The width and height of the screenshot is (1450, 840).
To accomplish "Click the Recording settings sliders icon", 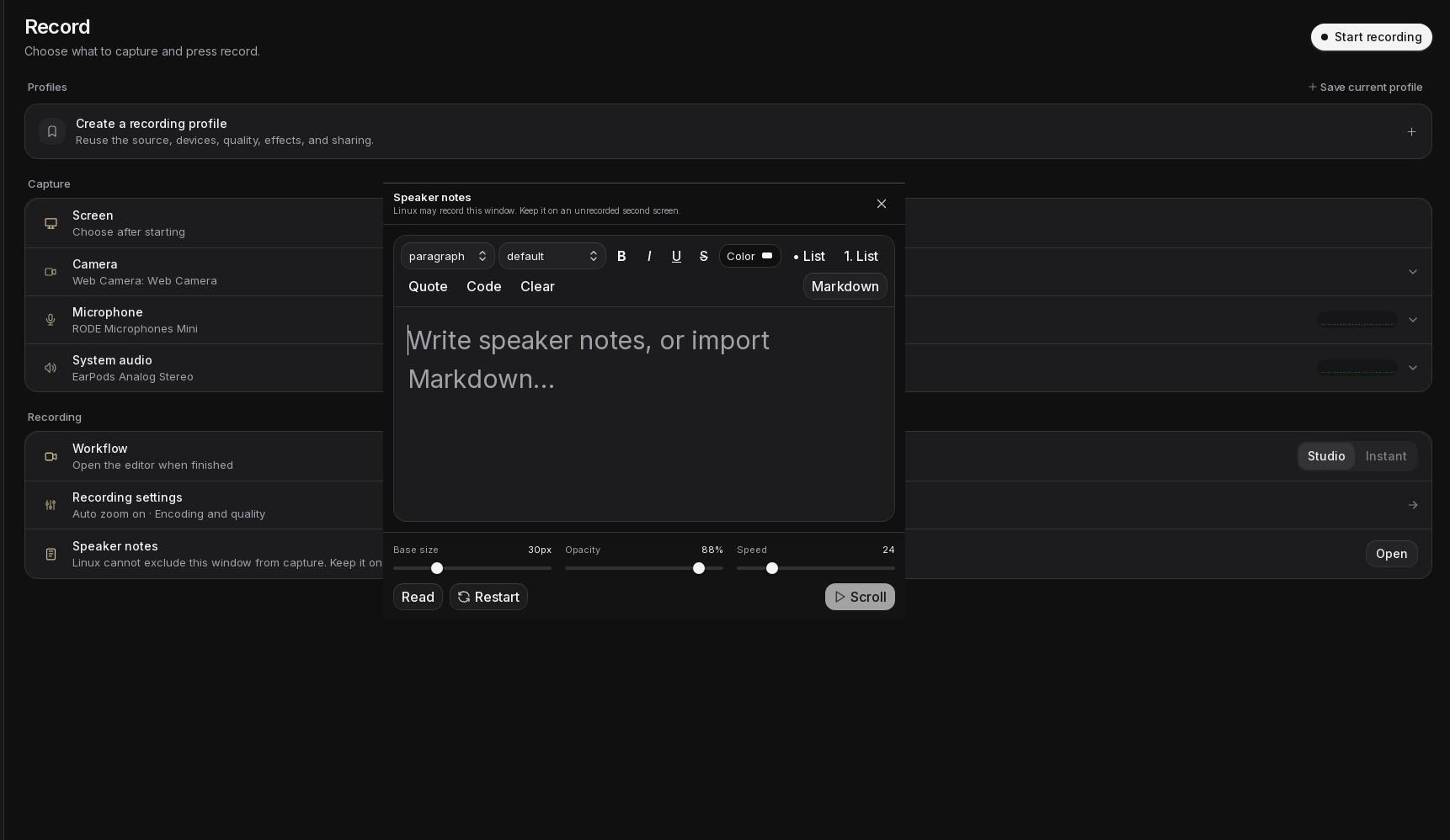I will click(51, 505).
